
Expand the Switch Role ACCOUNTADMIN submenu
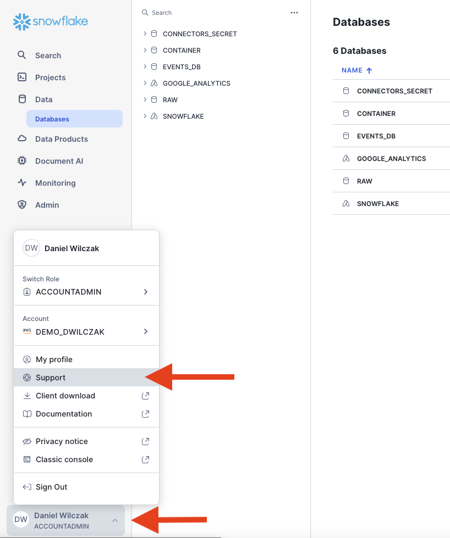[146, 292]
